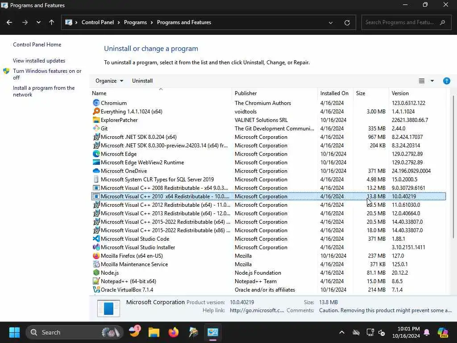Select Microsoft Visual C++ 2013 Redistributable row

268,213
